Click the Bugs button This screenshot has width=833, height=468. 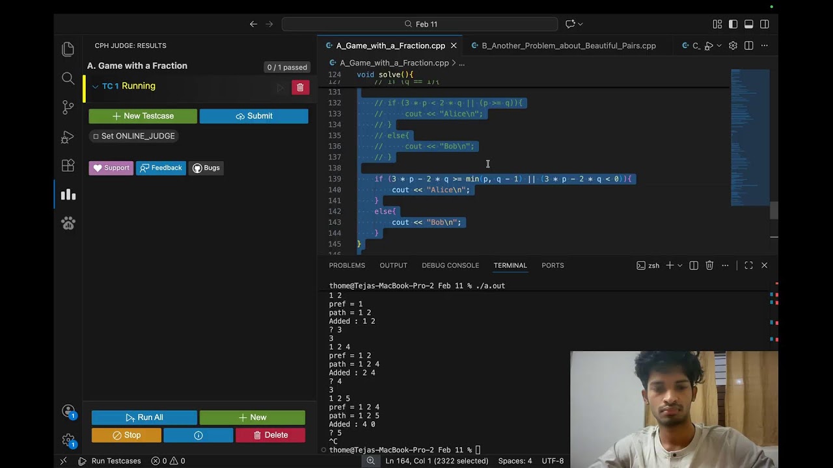[206, 168]
